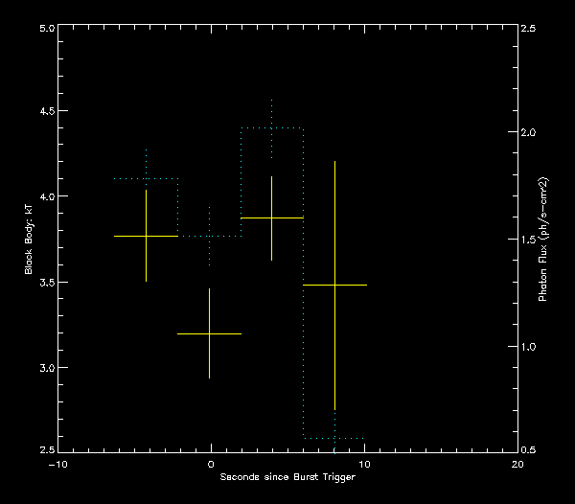Viewport: 575px width, 504px height.
Task: Click the 2.0 tick label on the right axis
Action: pyautogui.click(x=528, y=132)
